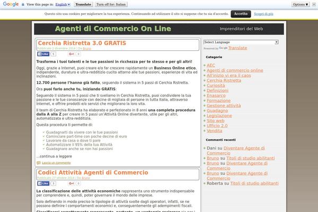Open the Curiosità category
The width and height of the screenshot is (318, 212).
pos(216,85)
